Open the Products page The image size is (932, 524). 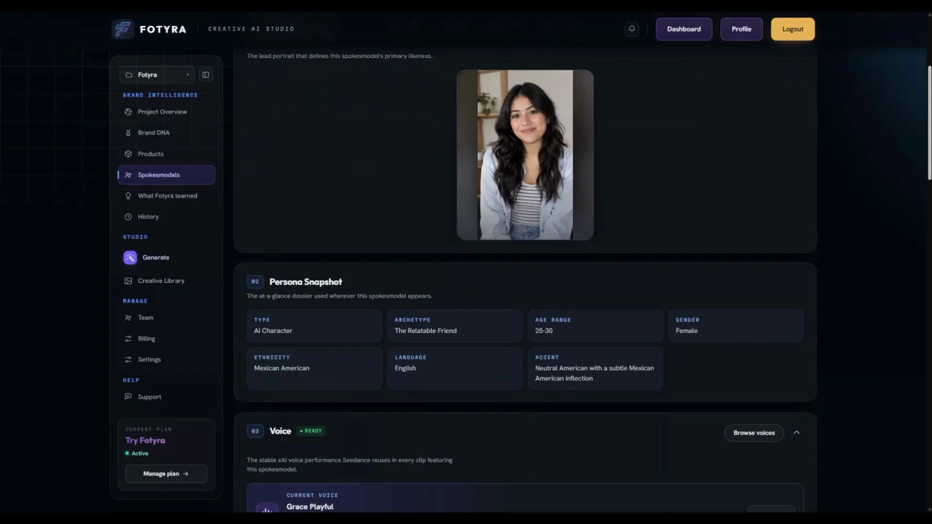[x=166, y=154]
